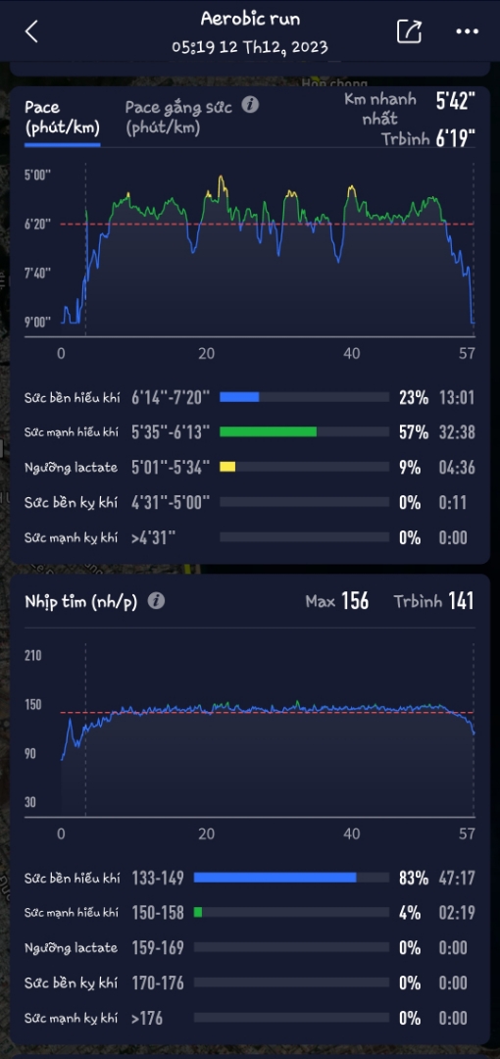500x1059 pixels.
Task: Tap Max heart rate 156
Action: (337, 601)
